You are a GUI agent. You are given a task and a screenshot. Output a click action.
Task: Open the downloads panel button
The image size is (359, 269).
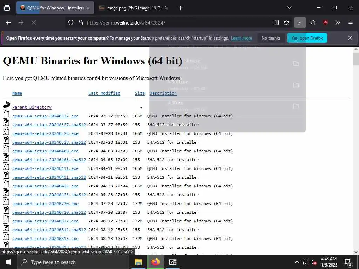(300, 22)
